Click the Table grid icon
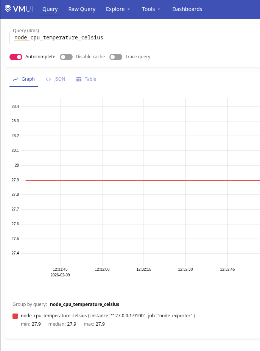This screenshot has height=351, width=260. coord(79,79)
